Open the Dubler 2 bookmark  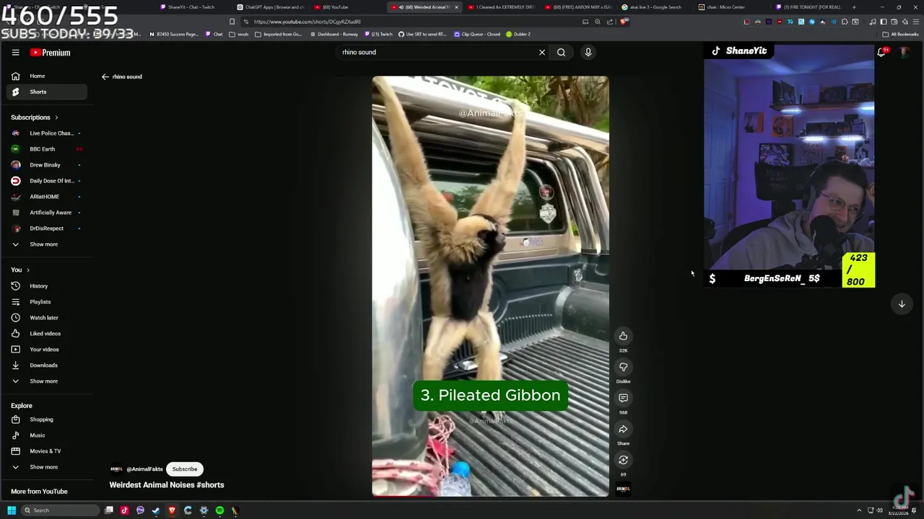tap(518, 34)
